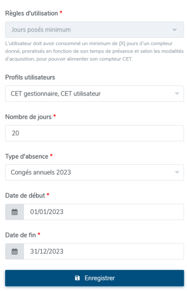This screenshot has height=291, width=187.
Task: Focus the Nombre de jours field
Action: coord(94,133)
